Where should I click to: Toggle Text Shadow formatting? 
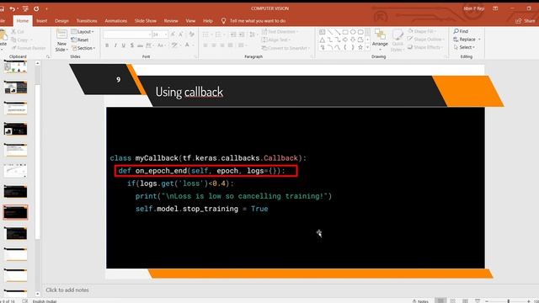[131, 45]
